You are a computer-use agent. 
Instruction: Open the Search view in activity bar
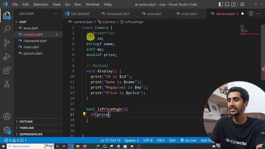(x=7, y=29)
